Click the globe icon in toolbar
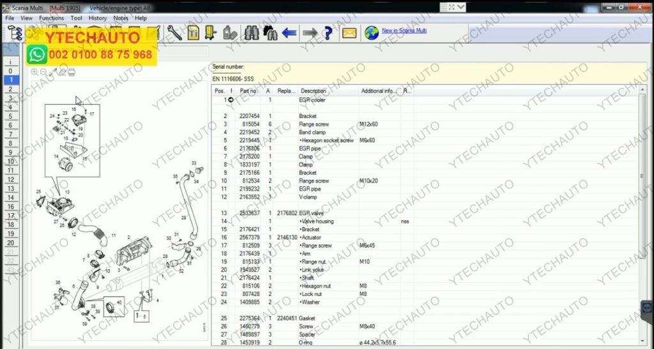654x349 pixels. click(x=371, y=33)
